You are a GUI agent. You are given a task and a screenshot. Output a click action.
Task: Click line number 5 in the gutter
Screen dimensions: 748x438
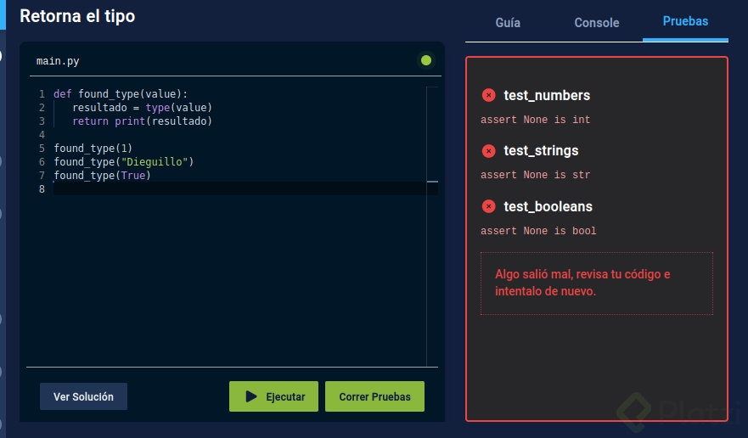(42, 149)
